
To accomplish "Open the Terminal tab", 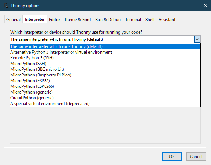I will point(133,19).
